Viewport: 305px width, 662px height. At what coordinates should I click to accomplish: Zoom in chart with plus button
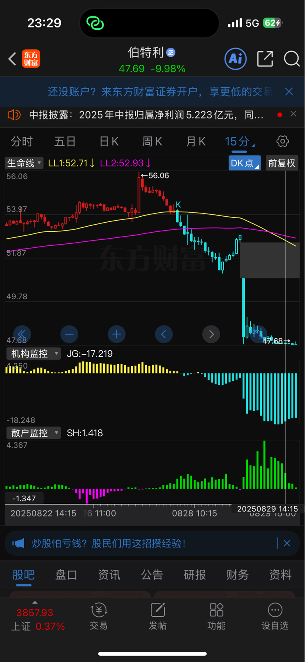tap(117, 334)
